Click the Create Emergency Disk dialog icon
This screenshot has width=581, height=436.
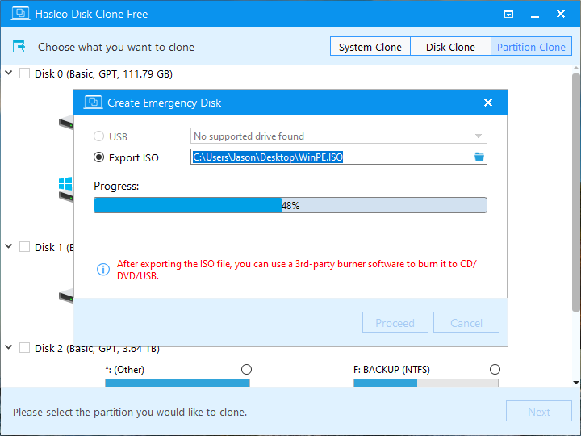tap(93, 103)
